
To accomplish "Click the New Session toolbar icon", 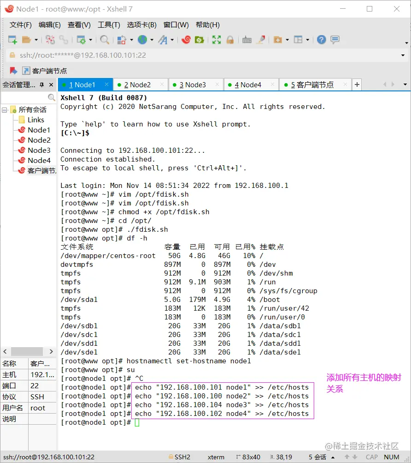I will click(x=13, y=40).
